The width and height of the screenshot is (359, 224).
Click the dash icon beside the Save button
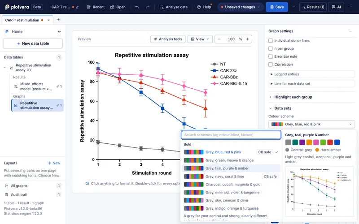click(293, 7)
